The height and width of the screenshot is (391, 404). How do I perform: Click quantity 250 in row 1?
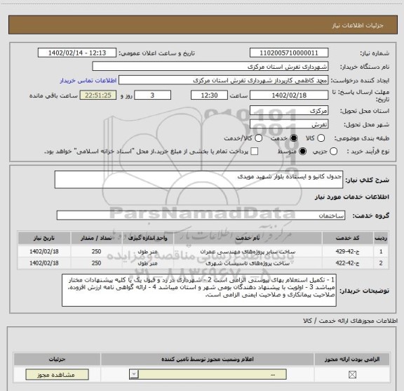(x=96, y=251)
